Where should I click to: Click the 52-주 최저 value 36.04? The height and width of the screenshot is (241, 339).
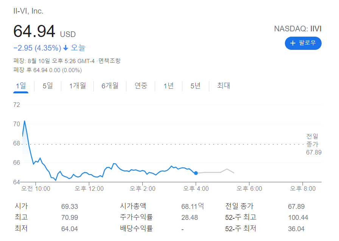(296, 229)
